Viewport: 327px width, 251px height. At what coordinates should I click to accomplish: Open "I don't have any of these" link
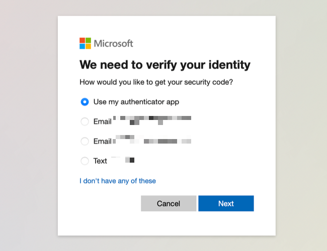tap(118, 181)
